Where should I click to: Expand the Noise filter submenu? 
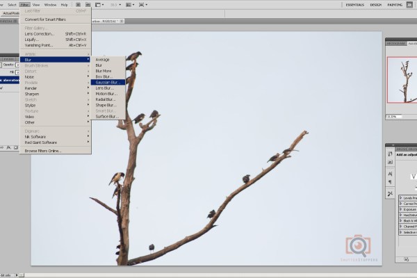coord(30,76)
